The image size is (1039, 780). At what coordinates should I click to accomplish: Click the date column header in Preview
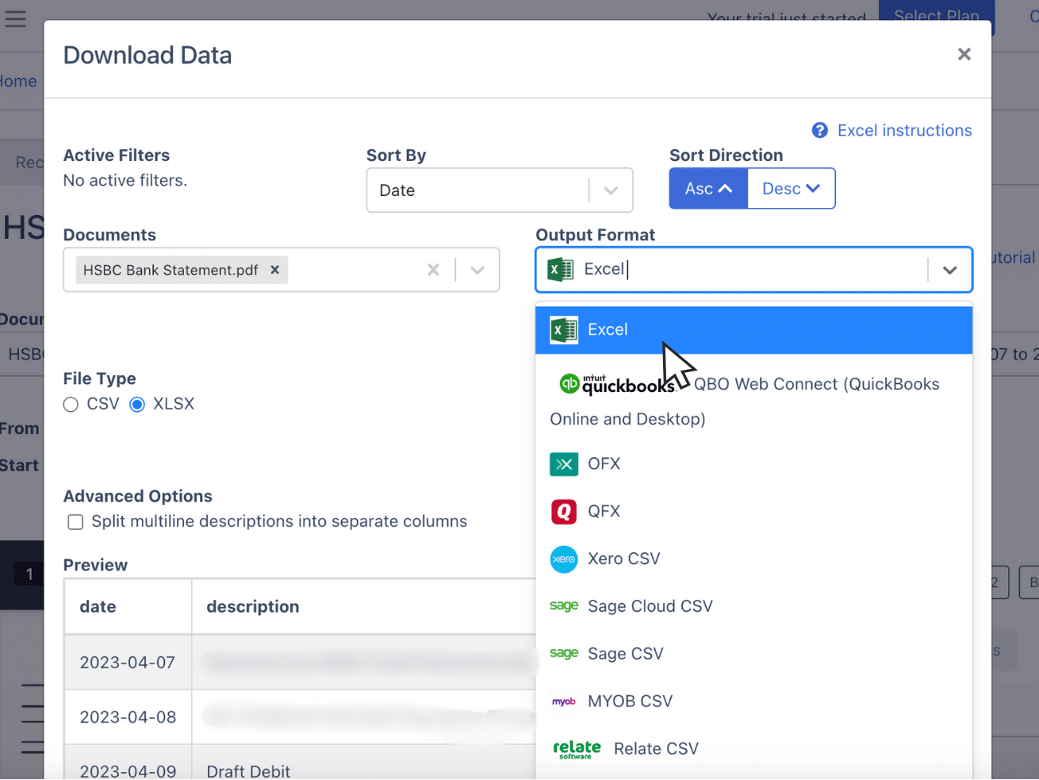click(128, 607)
